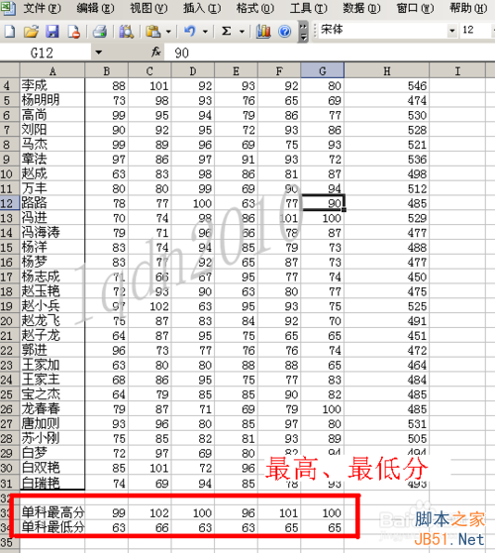The image size is (495, 553).
Task: Open the font name dropdown showing 宋体
Action: (x=452, y=31)
